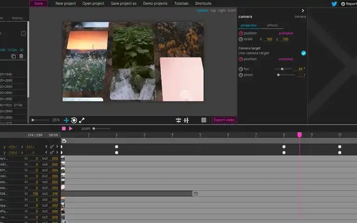Select the asset row with 12:78s duration
Image resolution: width=357 pixels, height=223 pixels.
tap(13, 105)
